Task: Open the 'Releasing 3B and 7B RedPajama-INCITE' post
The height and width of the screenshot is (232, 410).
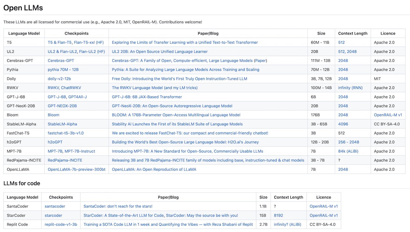Action: tap(208, 160)
